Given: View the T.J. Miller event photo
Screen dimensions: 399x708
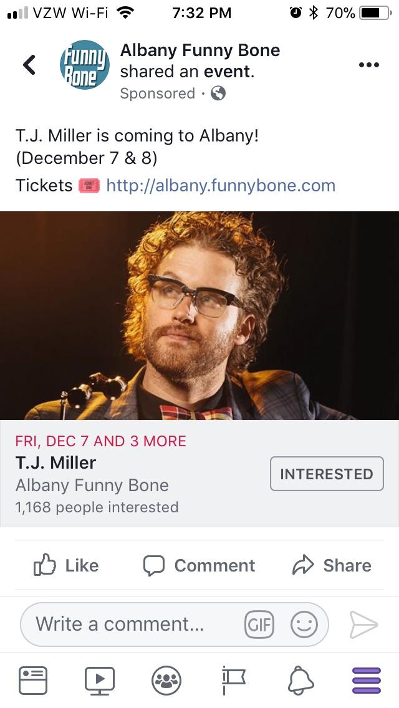Looking at the screenshot, I should click(199, 318).
